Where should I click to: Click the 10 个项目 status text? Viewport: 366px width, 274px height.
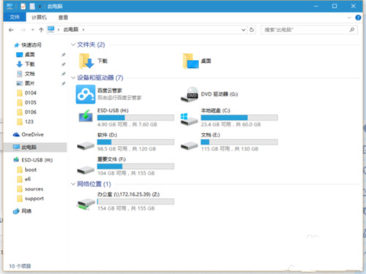20,266
